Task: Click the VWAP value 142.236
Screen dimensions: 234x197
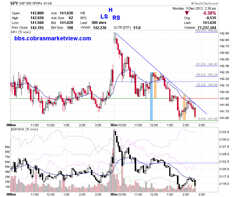Action: coord(100,28)
